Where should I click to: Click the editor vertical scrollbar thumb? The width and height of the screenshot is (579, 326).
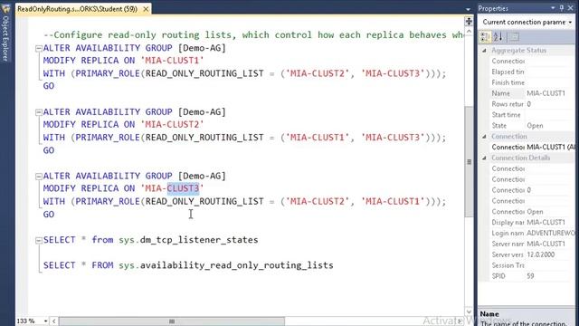[x=469, y=161]
